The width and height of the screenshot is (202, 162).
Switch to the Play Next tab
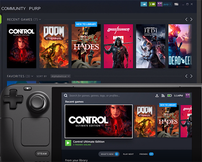[128, 154]
